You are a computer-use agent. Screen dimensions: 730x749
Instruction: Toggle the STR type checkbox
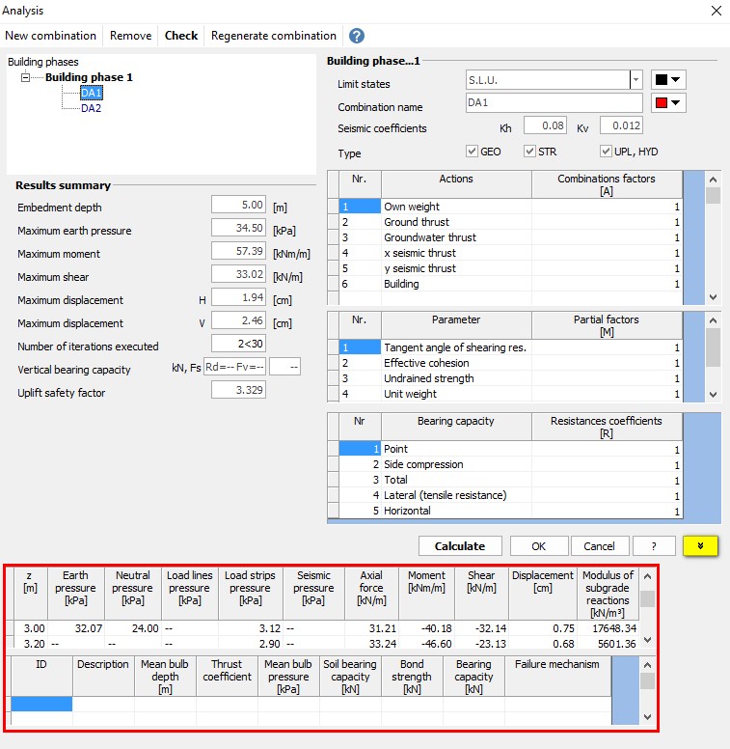529,152
